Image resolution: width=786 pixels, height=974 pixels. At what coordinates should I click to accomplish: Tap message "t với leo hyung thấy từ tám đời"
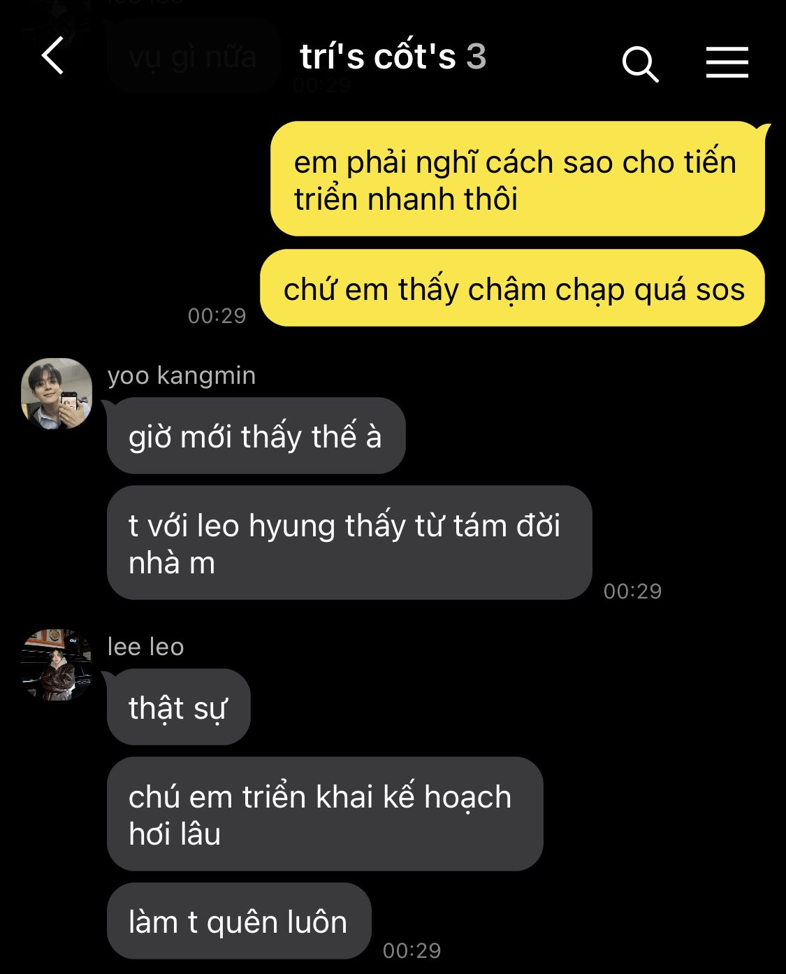349,543
